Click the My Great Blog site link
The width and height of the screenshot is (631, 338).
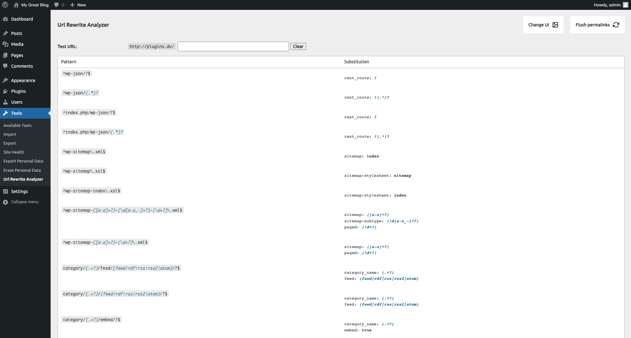point(35,5)
